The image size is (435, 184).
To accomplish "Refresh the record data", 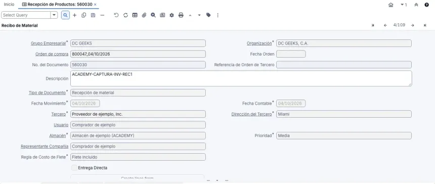I will point(125,15).
